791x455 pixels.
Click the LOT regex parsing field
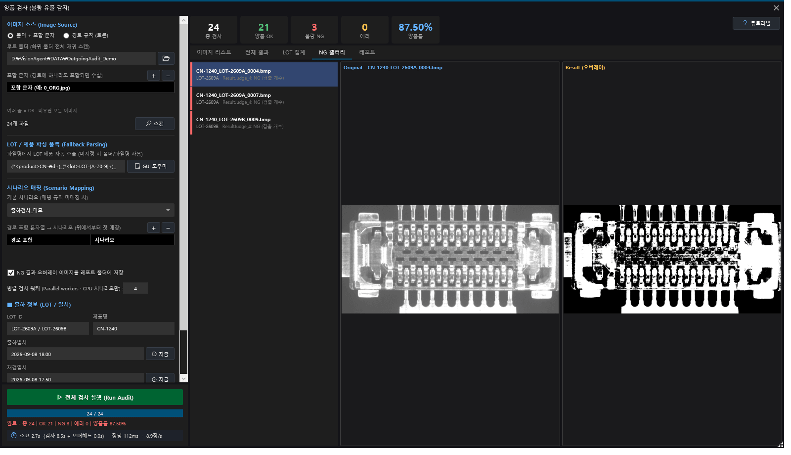66,166
